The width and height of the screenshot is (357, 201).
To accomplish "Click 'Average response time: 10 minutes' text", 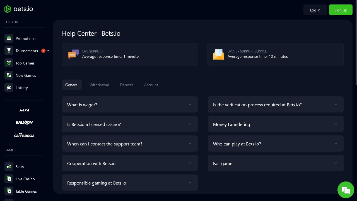I will (258, 56).
